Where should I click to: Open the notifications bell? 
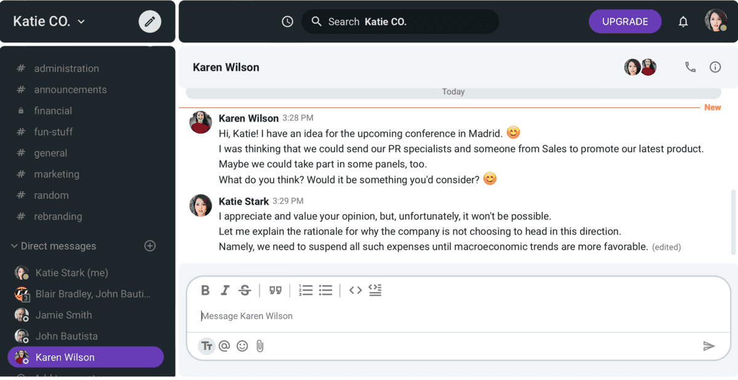(x=683, y=22)
